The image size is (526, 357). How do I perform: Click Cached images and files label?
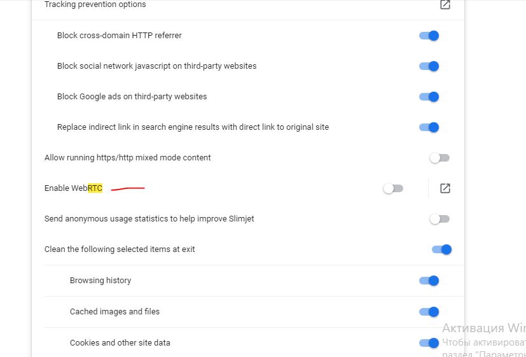pyautogui.click(x=114, y=312)
